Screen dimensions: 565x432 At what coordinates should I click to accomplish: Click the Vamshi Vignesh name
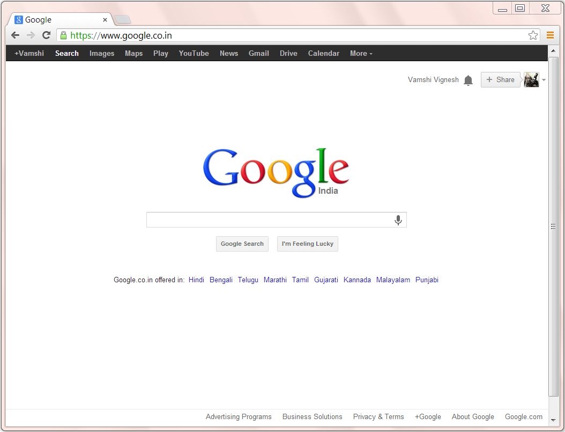click(x=433, y=80)
